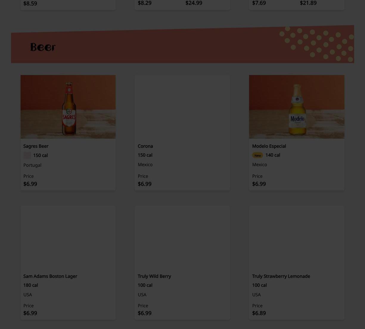Open the Sagres Beer bottle photo
Screen dimensions: 365x329
(68, 107)
